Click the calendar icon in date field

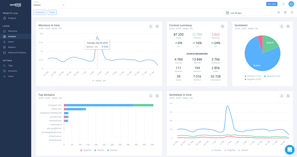click(x=227, y=13)
